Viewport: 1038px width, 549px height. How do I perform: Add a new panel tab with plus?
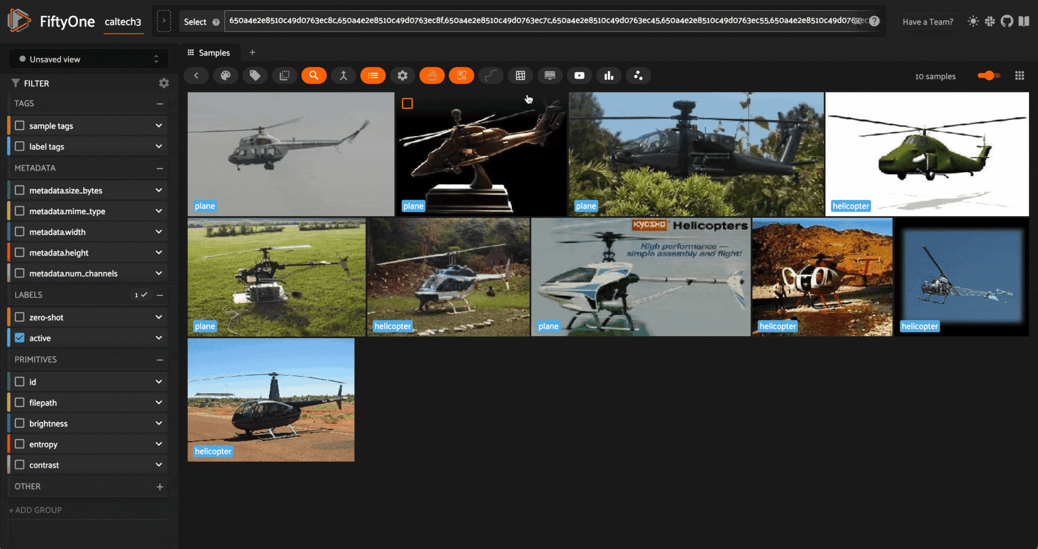[252, 52]
